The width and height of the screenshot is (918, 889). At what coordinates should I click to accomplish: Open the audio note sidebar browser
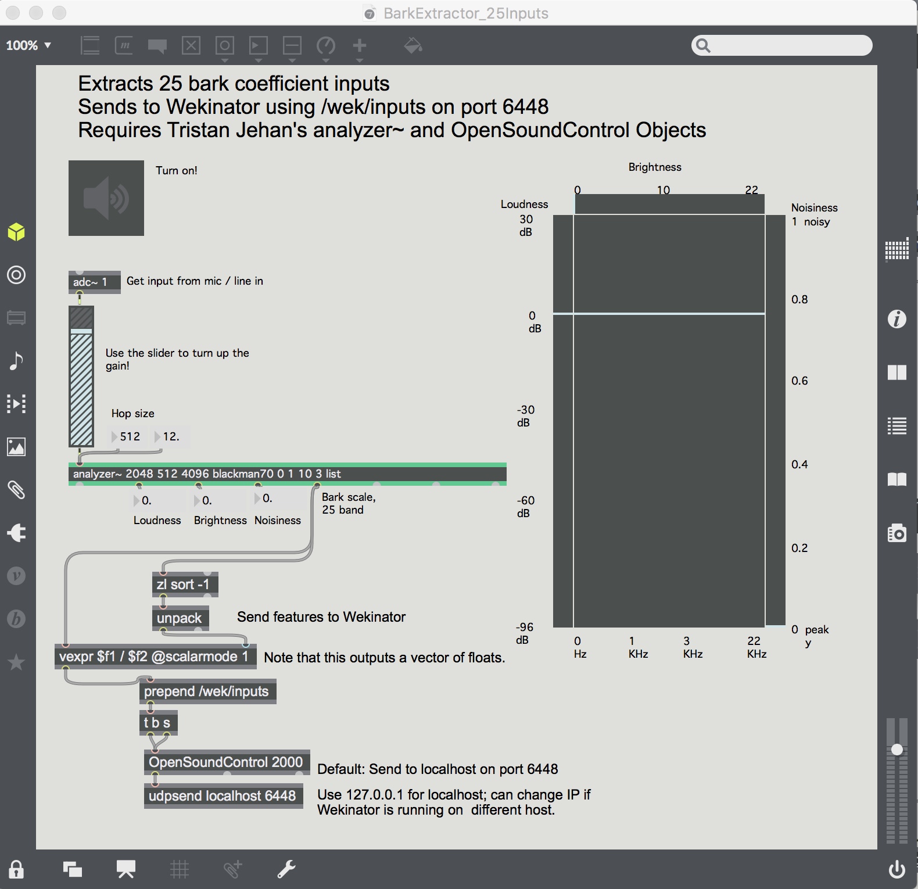[x=16, y=361]
